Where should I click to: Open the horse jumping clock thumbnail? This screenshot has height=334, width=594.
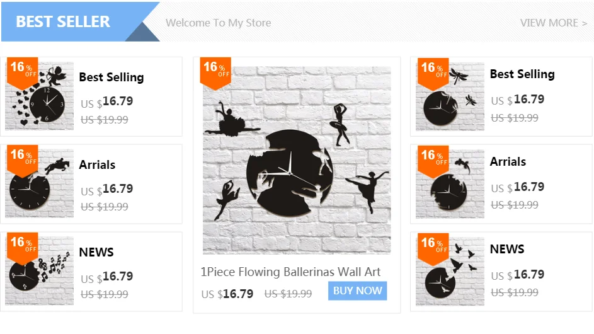coord(40,183)
